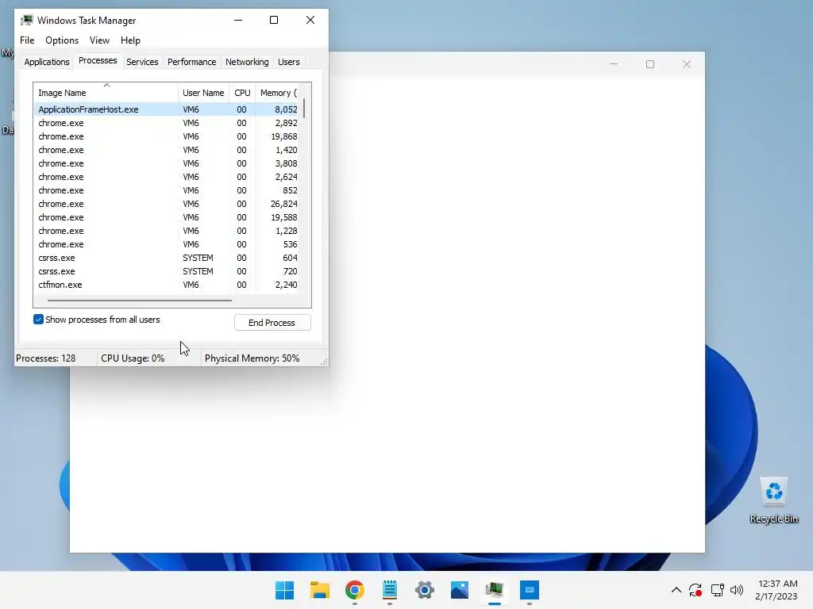Screen dimensions: 813x609
Task: Show hidden system tray icons
Action: pyautogui.click(x=676, y=590)
